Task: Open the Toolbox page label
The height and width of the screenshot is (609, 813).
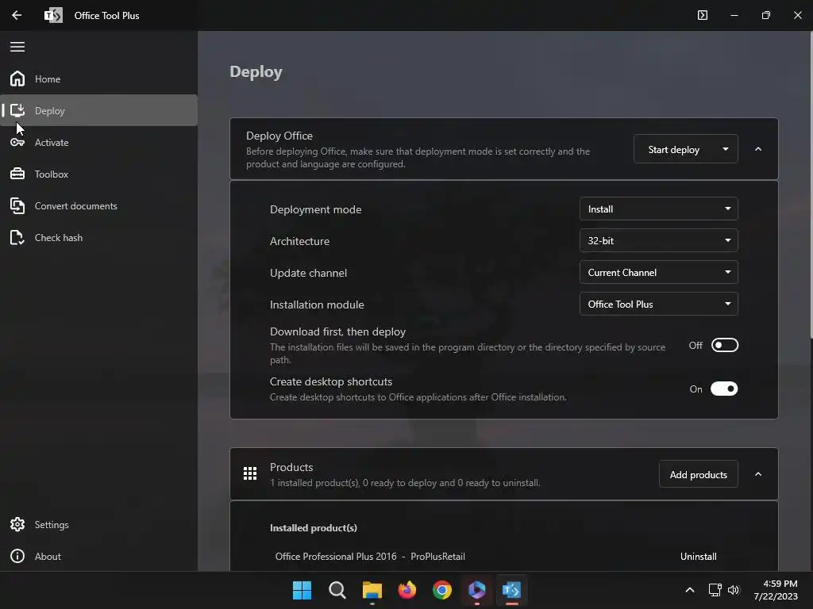Action: click(x=52, y=174)
